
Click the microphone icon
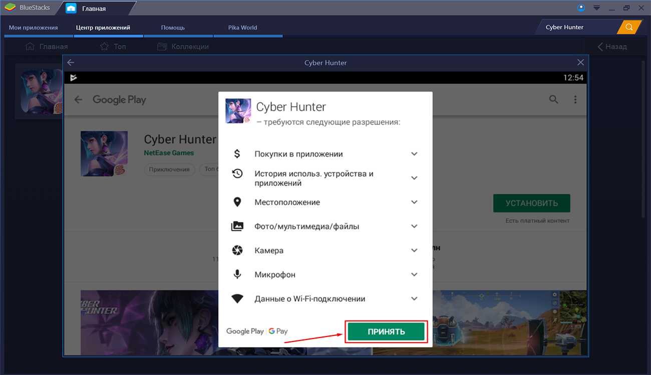[x=237, y=274]
